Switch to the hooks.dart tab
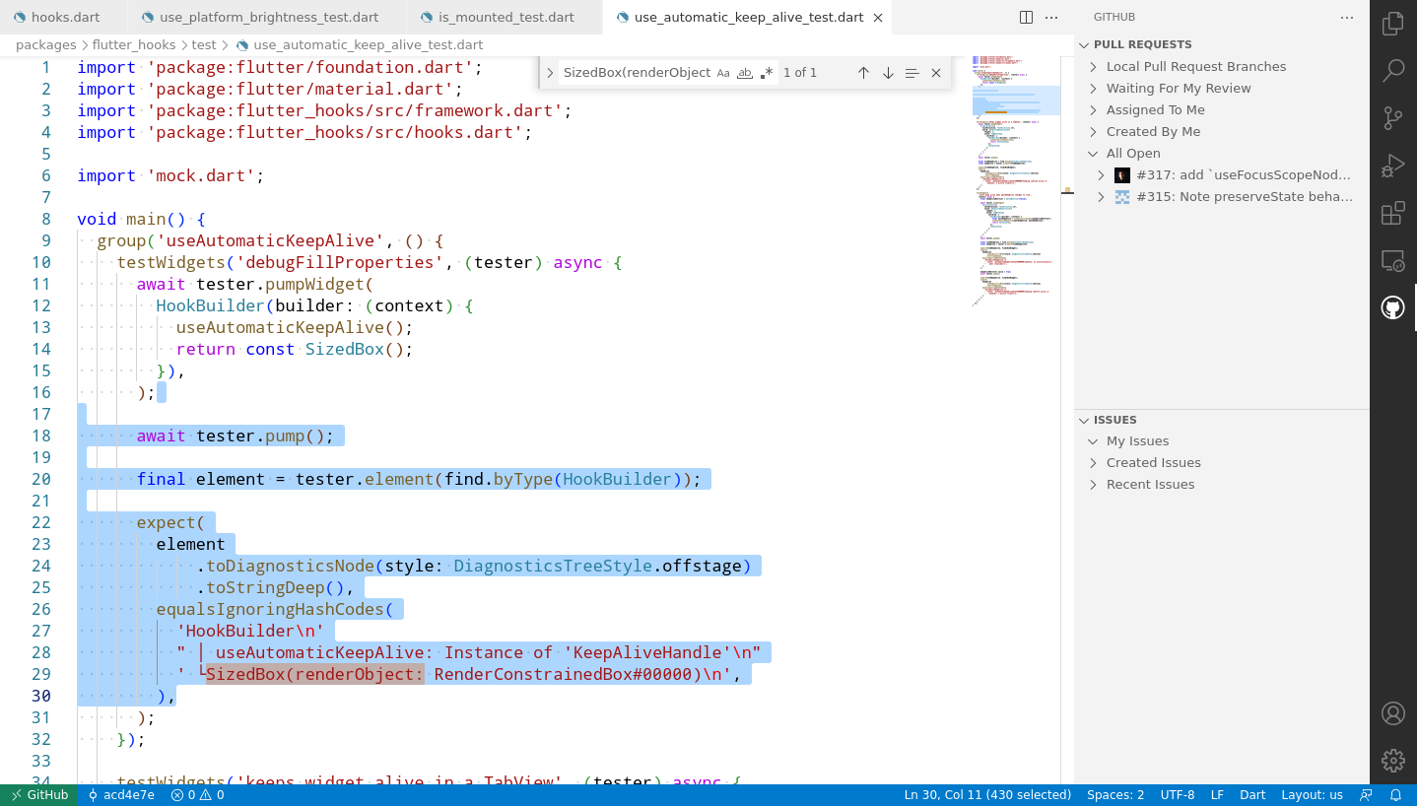Image resolution: width=1417 pixels, height=806 pixels. pyautogui.click(x=64, y=18)
